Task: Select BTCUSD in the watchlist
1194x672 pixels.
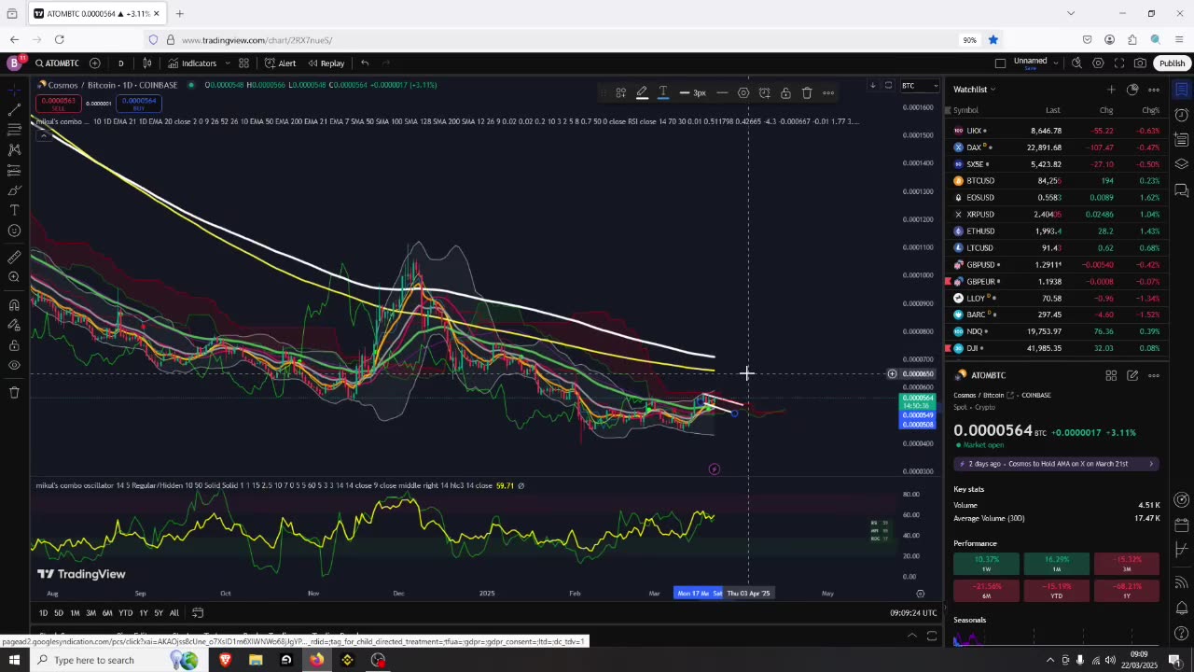Action: (1055, 181)
